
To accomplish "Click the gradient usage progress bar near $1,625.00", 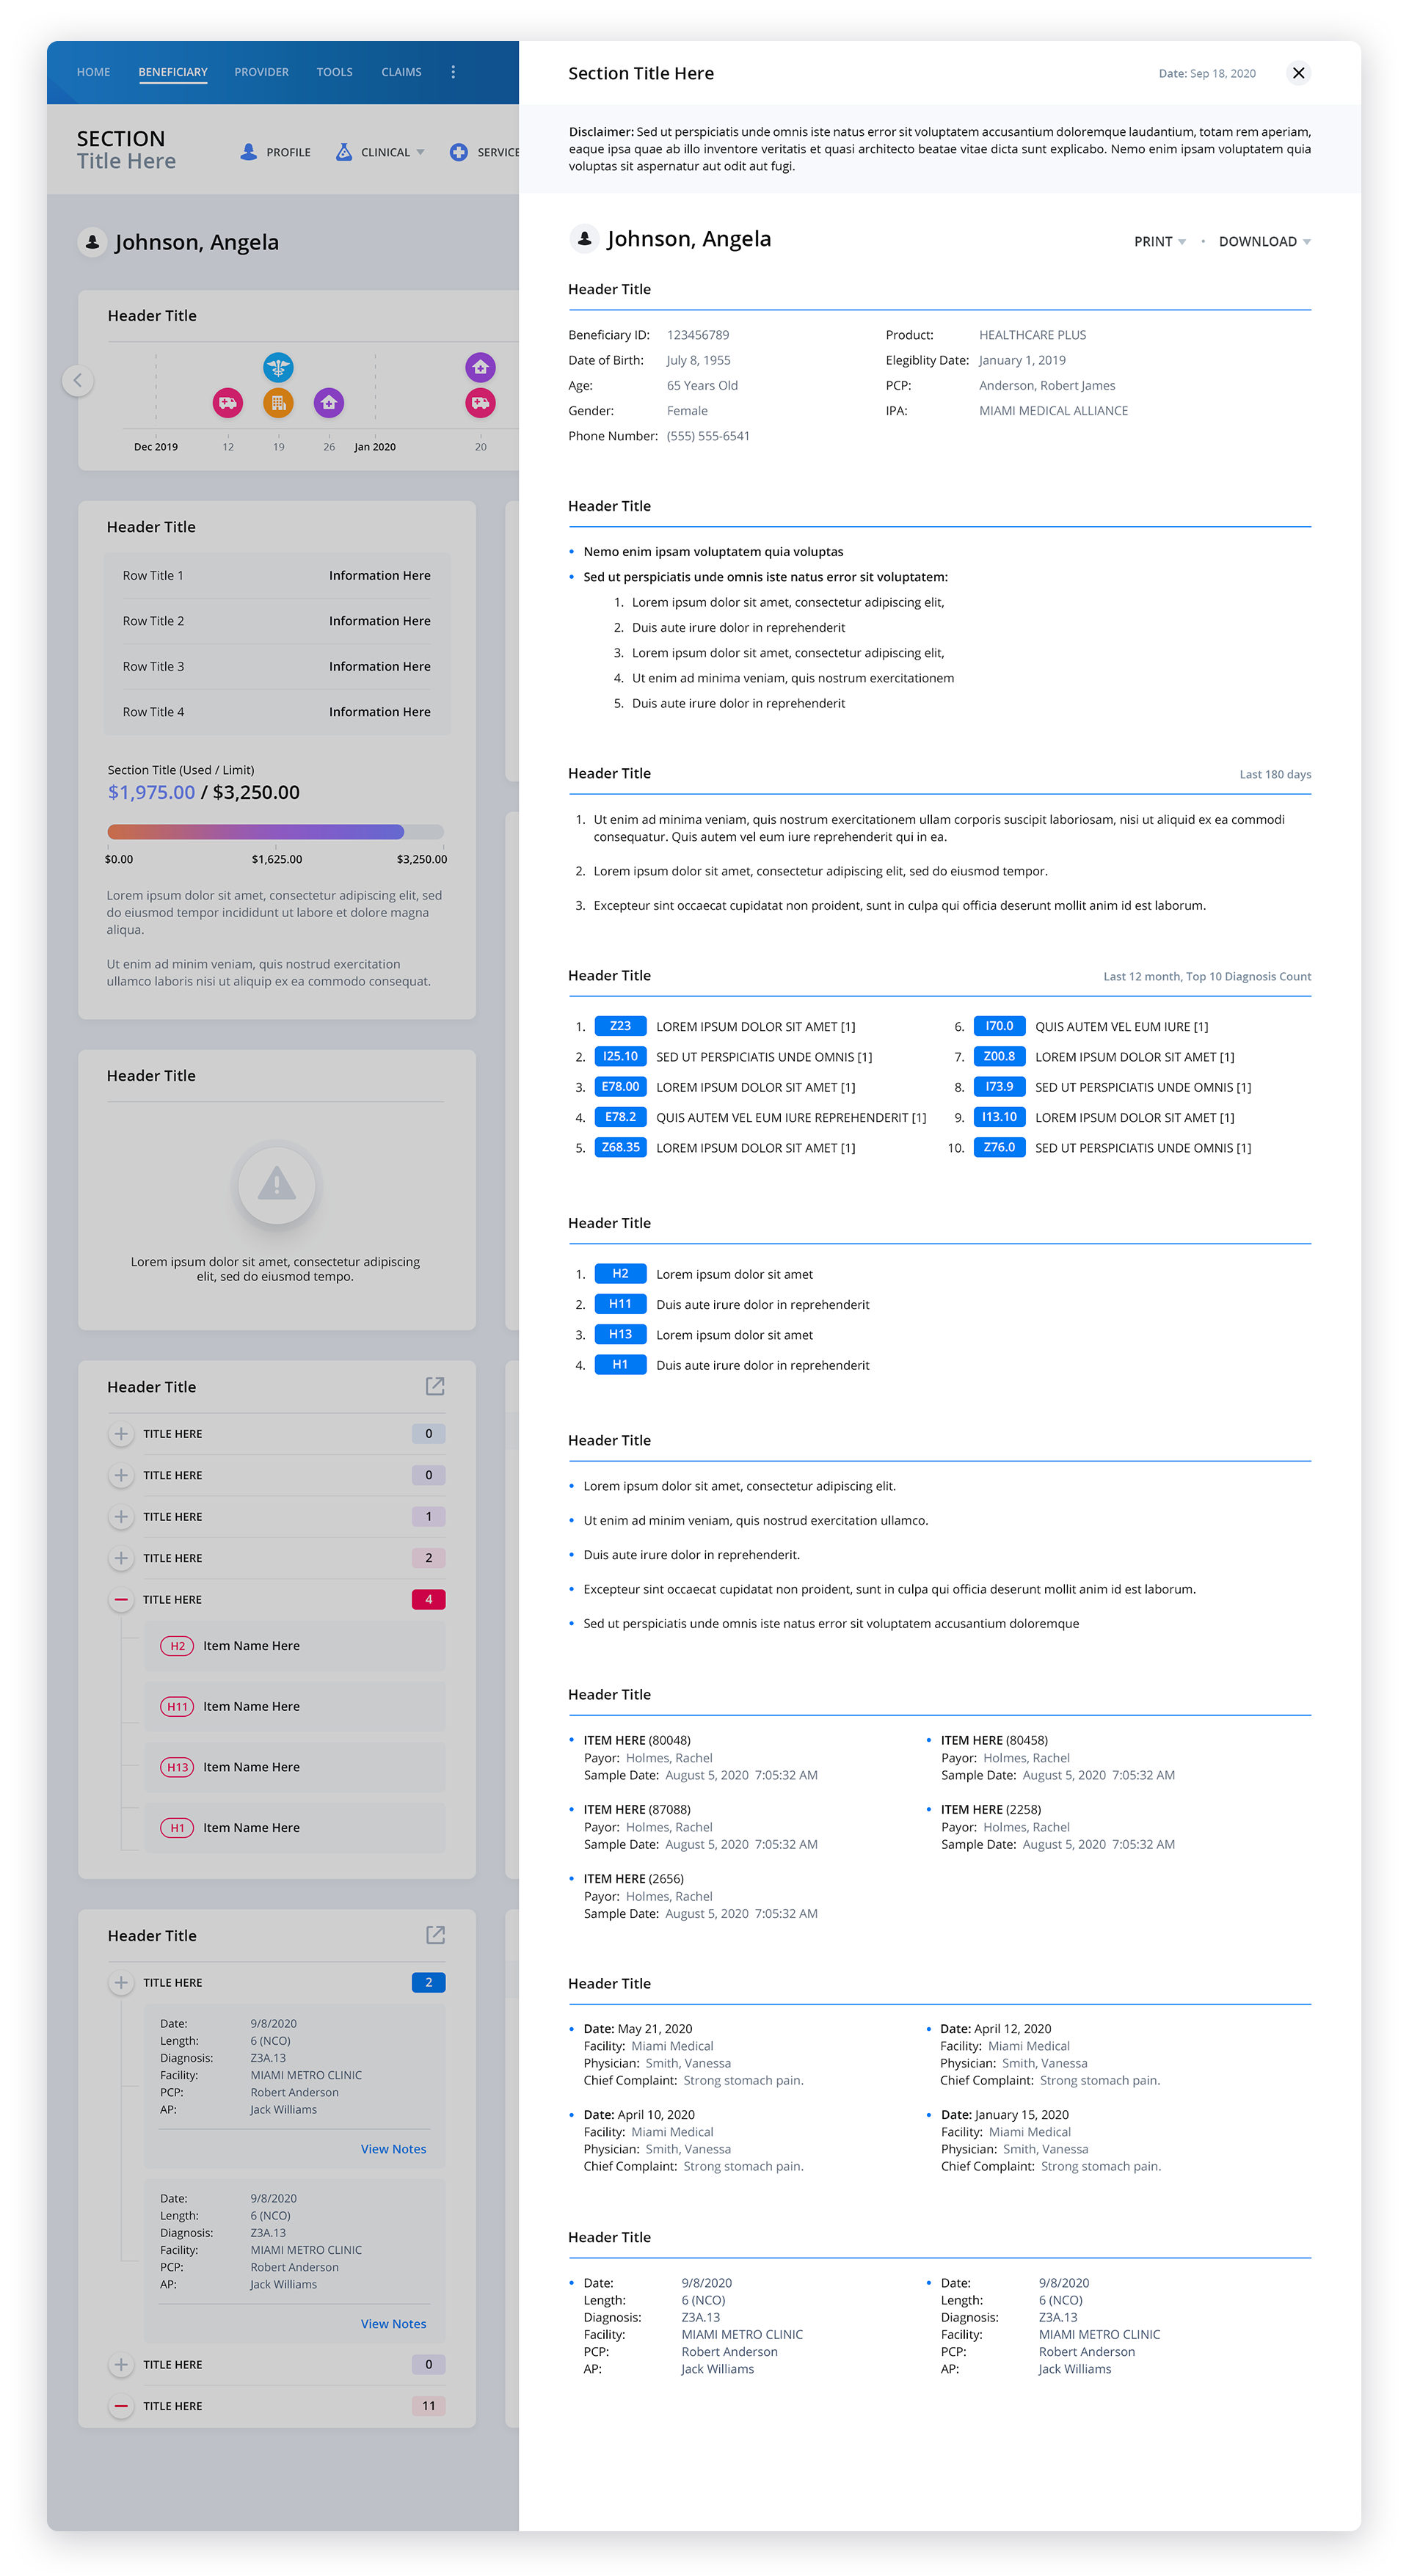I will 275,831.
